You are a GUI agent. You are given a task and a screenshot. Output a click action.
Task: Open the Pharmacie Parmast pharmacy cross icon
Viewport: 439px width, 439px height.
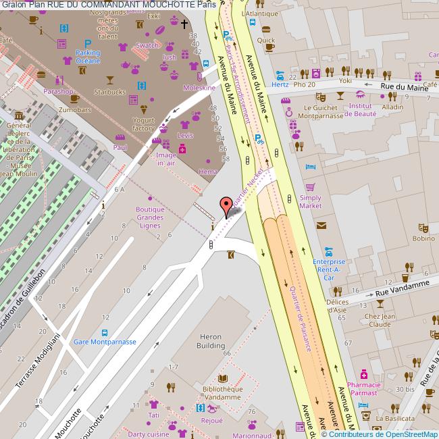pyautogui.click(x=364, y=374)
